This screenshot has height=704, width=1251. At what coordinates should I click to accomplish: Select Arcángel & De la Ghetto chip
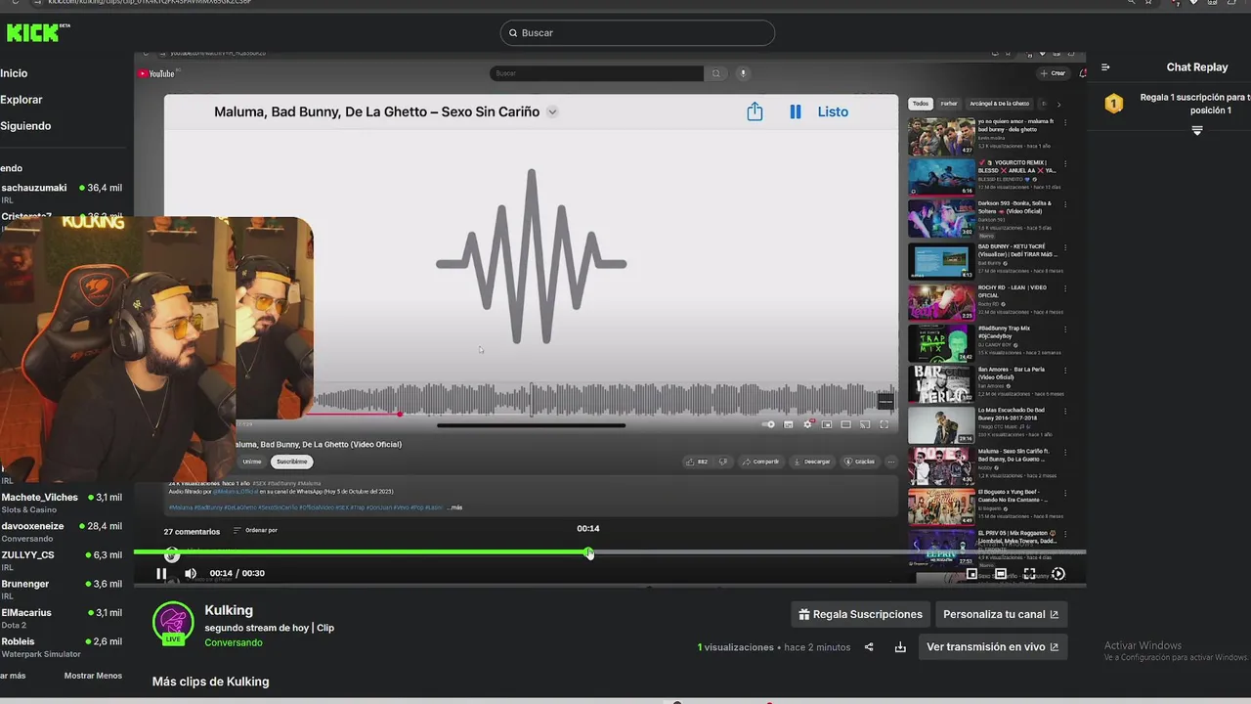(999, 104)
